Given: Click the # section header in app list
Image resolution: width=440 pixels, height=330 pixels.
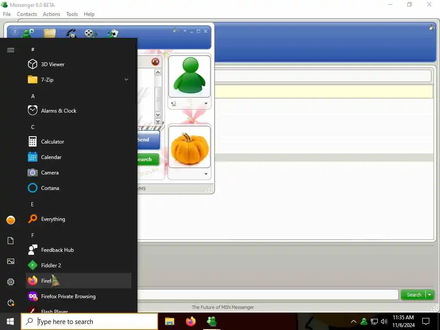Looking at the screenshot, I should click(x=33, y=49).
